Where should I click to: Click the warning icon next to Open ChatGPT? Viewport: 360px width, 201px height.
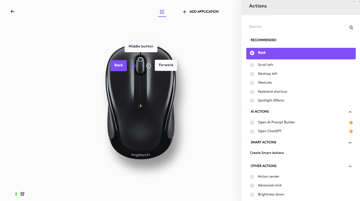pyautogui.click(x=351, y=131)
